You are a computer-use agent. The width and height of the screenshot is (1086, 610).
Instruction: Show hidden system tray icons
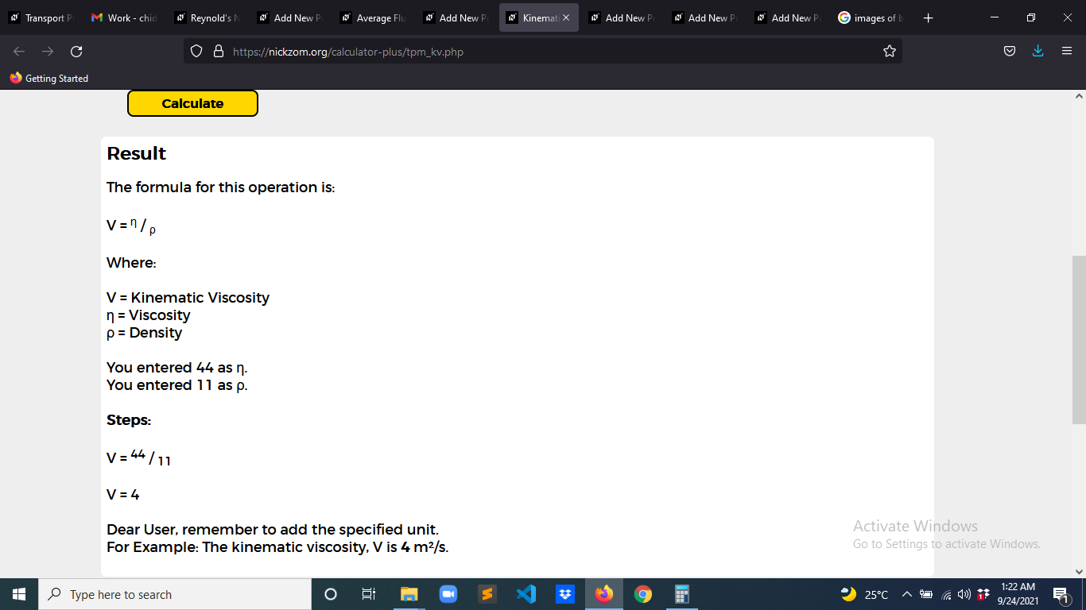(906, 594)
